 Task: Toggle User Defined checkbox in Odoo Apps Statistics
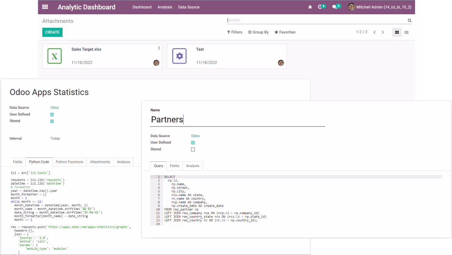(52, 114)
